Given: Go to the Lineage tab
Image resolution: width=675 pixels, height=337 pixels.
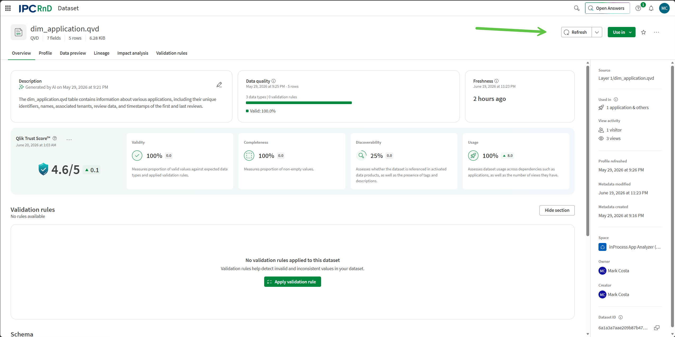Looking at the screenshot, I should (x=102, y=53).
